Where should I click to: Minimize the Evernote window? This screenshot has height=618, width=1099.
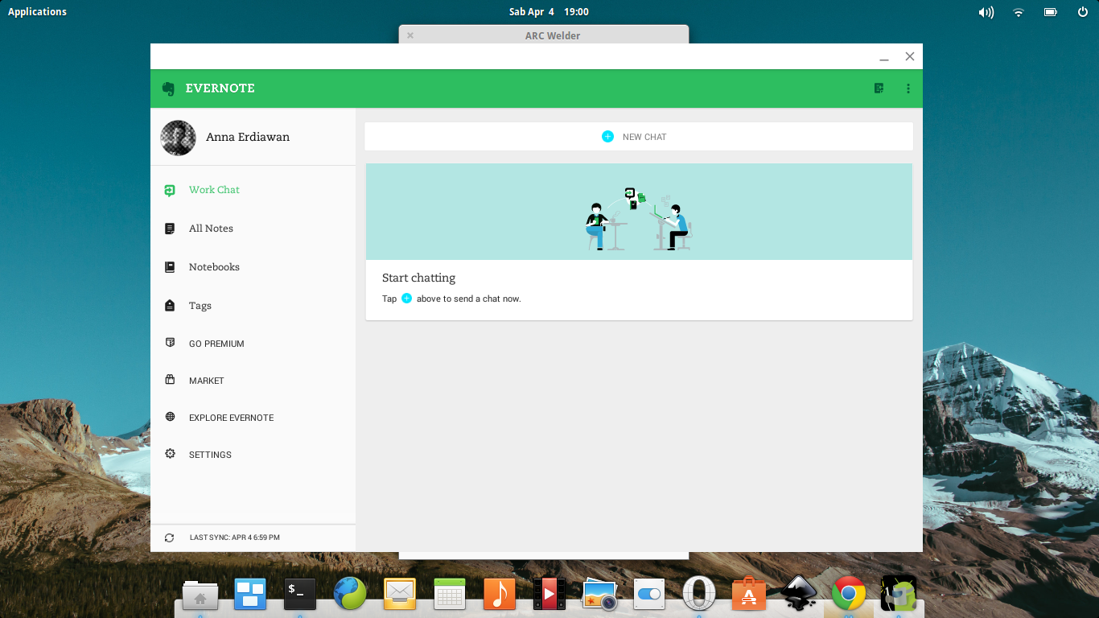pyautogui.click(x=884, y=57)
